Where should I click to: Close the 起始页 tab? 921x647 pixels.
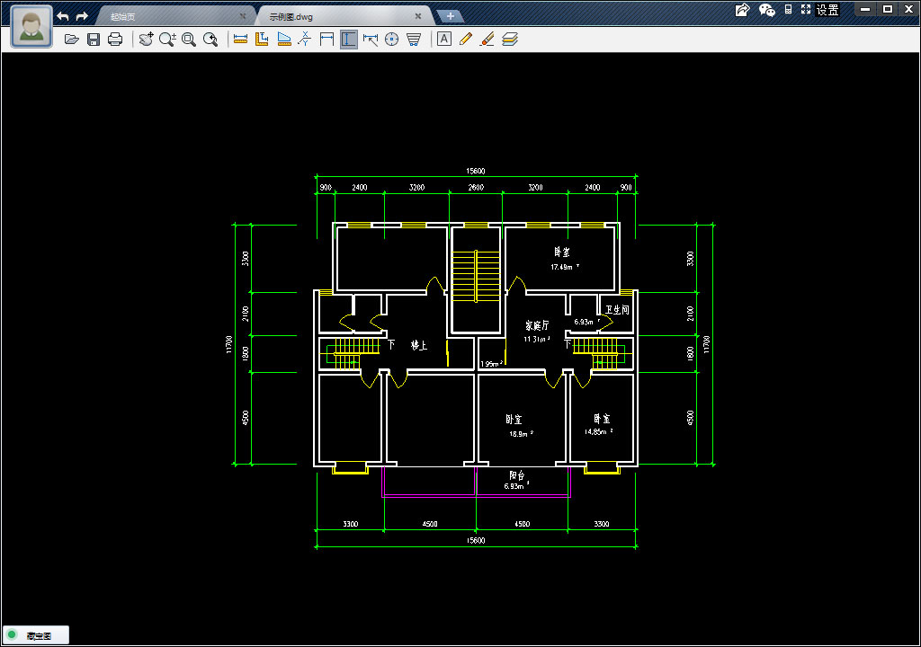[x=243, y=16]
